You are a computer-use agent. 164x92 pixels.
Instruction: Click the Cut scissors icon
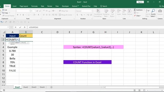3,10
